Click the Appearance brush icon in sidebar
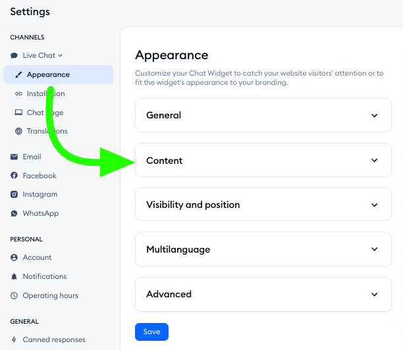Screen dimensions: 403x350 coord(18,75)
